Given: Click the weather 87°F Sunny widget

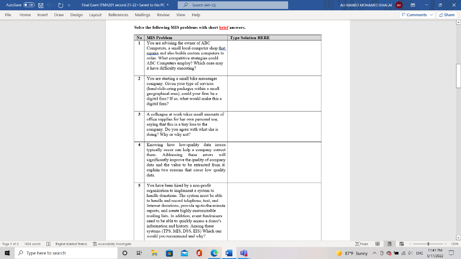Looking at the screenshot, I should pos(352,253).
